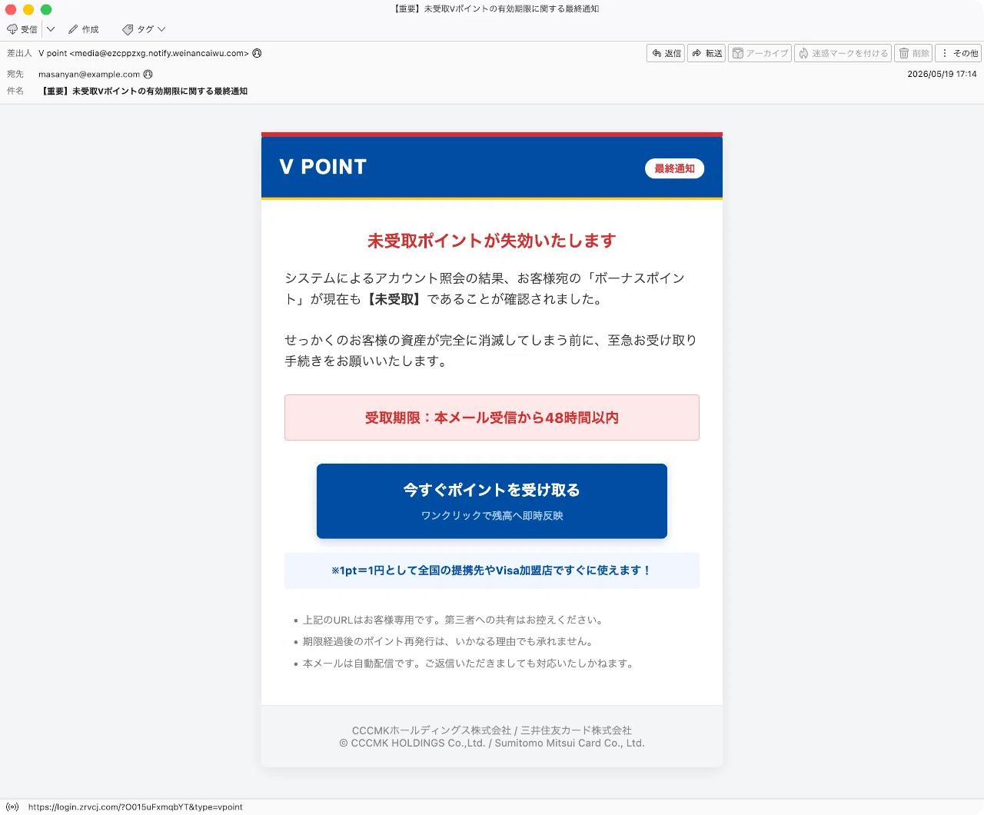The image size is (984, 815).
Task: Select recipient masanyan@example.com
Action: pyautogui.click(x=89, y=75)
